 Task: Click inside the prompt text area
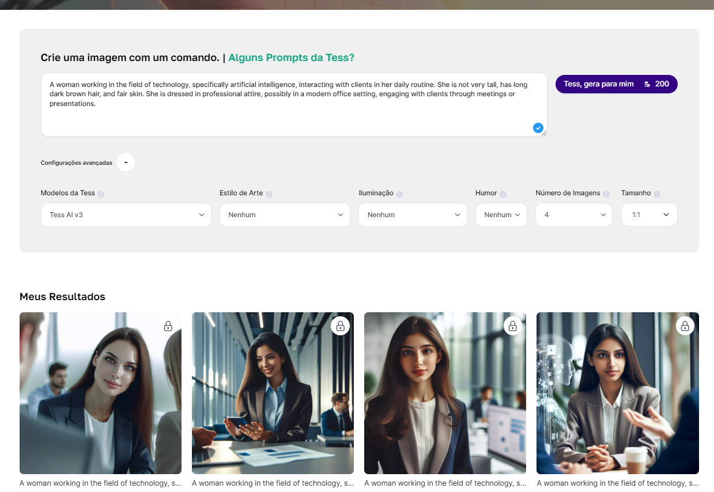294,104
